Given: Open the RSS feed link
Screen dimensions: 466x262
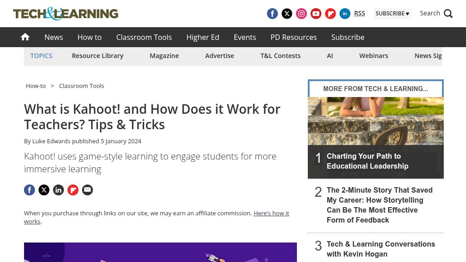Looking at the screenshot, I should tap(359, 13).
